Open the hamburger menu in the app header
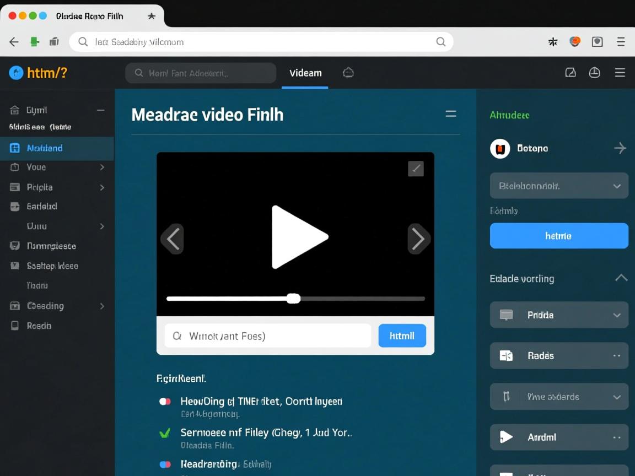The width and height of the screenshot is (635, 476). (620, 73)
